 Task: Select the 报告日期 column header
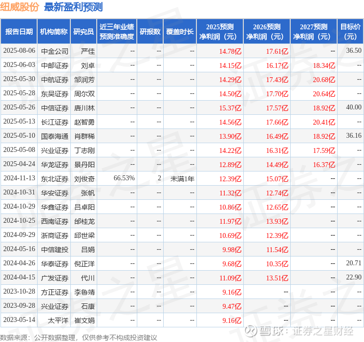click(19, 32)
